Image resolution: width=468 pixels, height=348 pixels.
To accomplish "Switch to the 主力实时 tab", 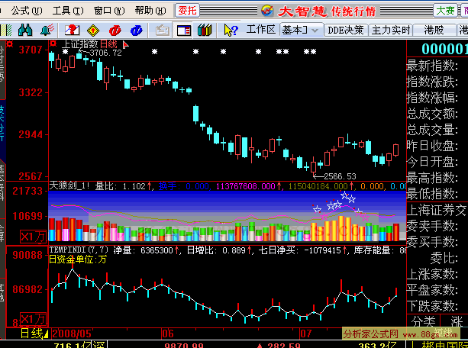I will click(x=391, y=30).
